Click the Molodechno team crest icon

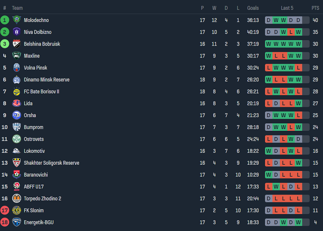tap(17, 20)
